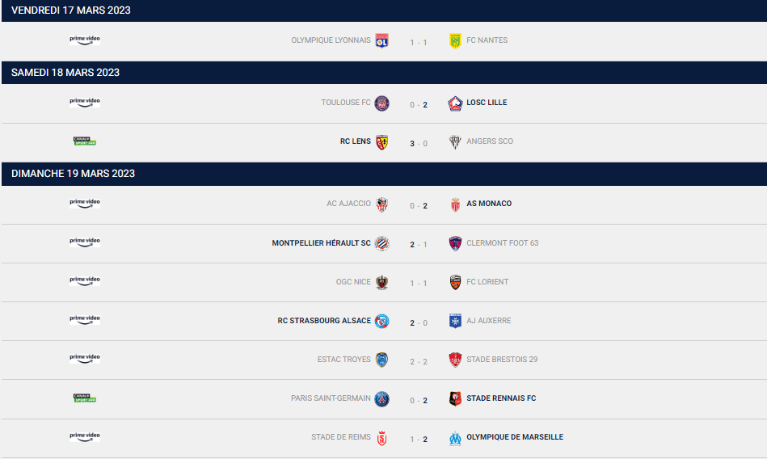Open the Reims vs Marseille 1-2 score
This screenshot has height=459, width=767.
click(x=419, y=439)
